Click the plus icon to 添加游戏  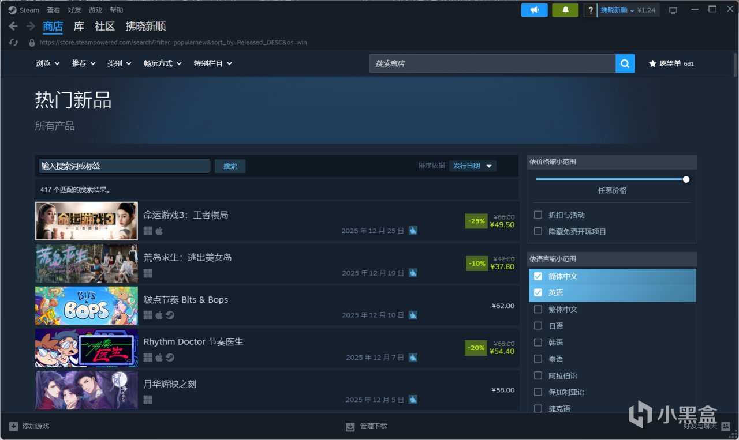pos(14,426)
